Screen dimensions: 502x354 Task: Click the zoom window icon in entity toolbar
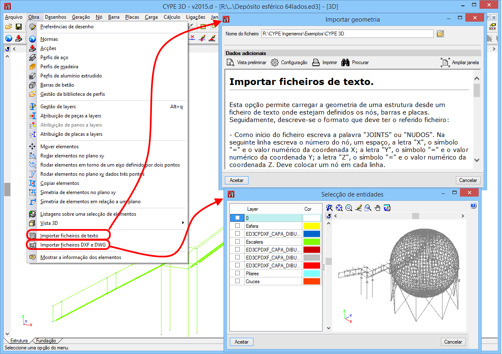click(x=368, y=207)
